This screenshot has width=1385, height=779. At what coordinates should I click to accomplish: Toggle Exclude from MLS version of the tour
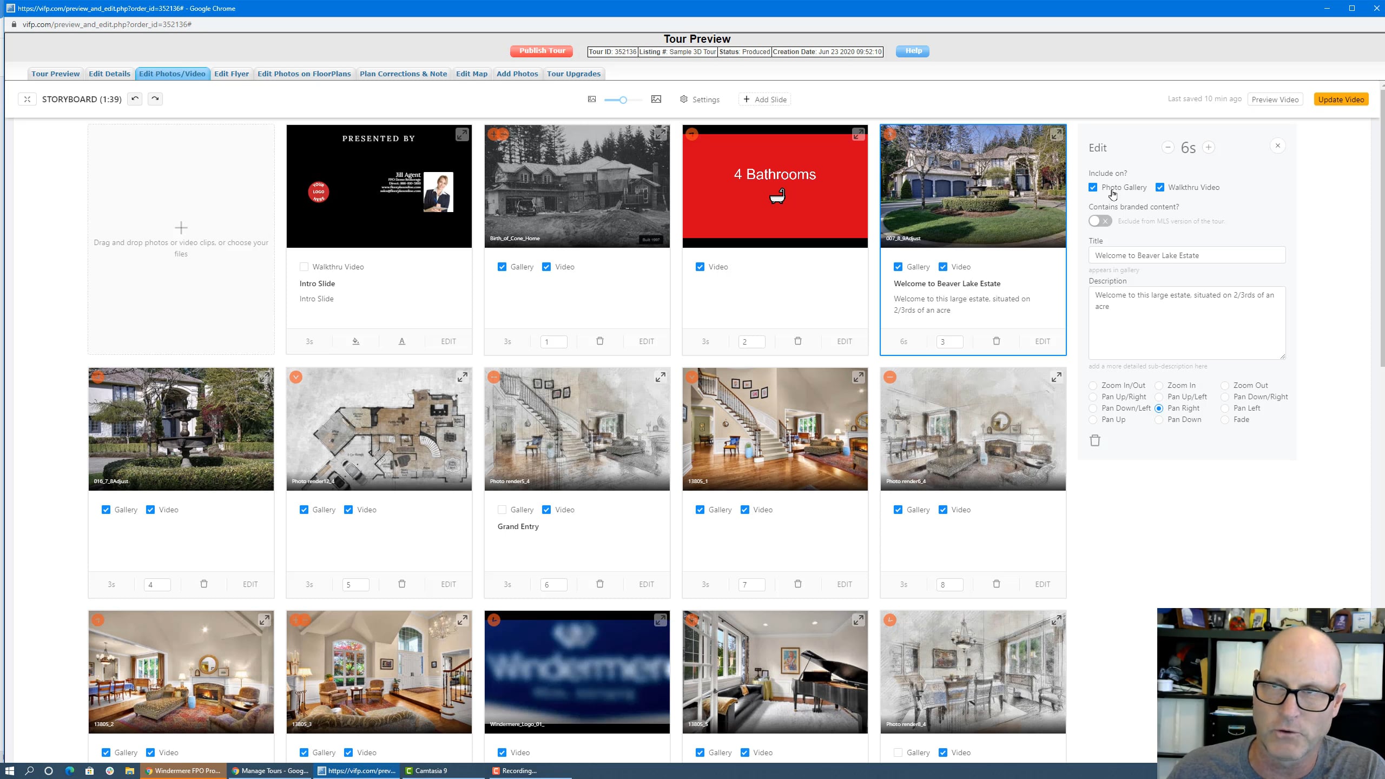[x=1099, y=221]
